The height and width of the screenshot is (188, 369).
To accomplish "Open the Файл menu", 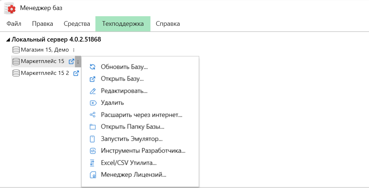I will 14,24.
